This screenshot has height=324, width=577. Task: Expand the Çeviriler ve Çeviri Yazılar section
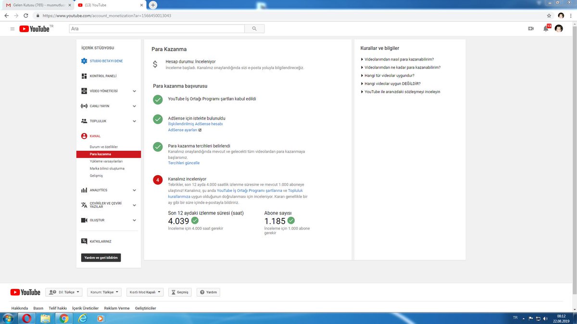(134, 205)
